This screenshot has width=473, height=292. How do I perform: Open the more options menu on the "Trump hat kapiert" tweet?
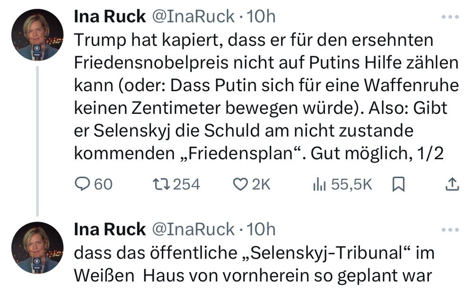450,17
